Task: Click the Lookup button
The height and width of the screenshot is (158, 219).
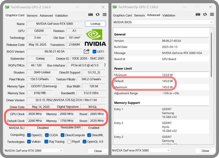Action: [95, 24]
